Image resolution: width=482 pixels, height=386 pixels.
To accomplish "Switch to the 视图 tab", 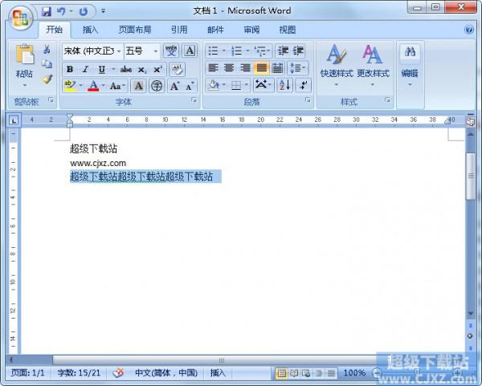I will coord(288,30).
